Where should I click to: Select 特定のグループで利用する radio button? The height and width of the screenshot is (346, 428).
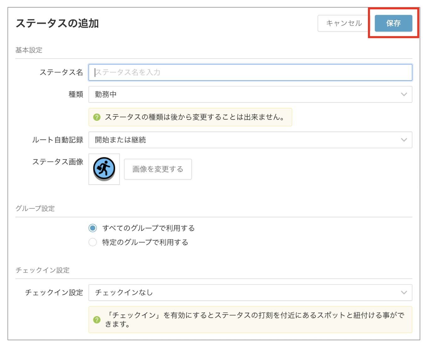tap(93, 242)
